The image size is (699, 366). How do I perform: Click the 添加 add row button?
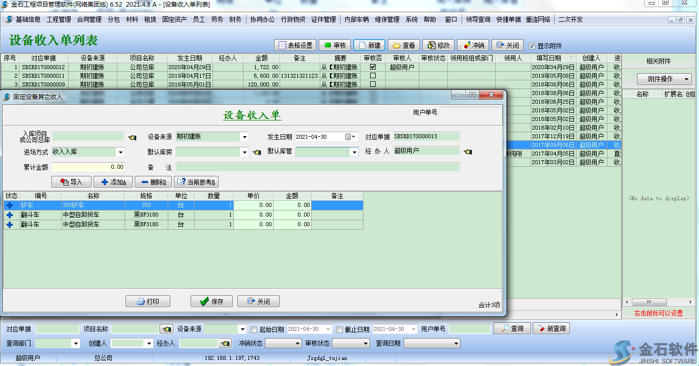[114, 182]
